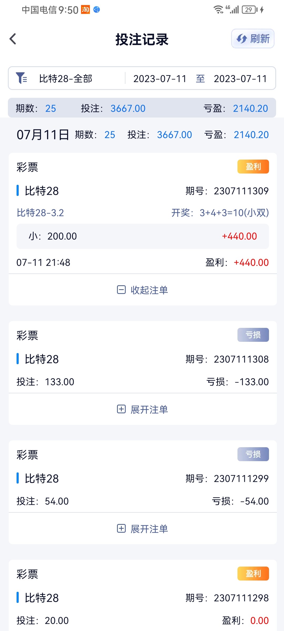
Task: Select the start date 2023-07-11 field
Action: tap(160, 79)
